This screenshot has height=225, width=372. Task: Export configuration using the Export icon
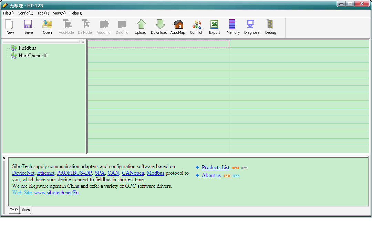tap(215, 25)
